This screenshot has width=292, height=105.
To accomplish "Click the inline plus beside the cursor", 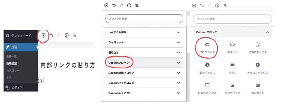I will pos(40,81).
